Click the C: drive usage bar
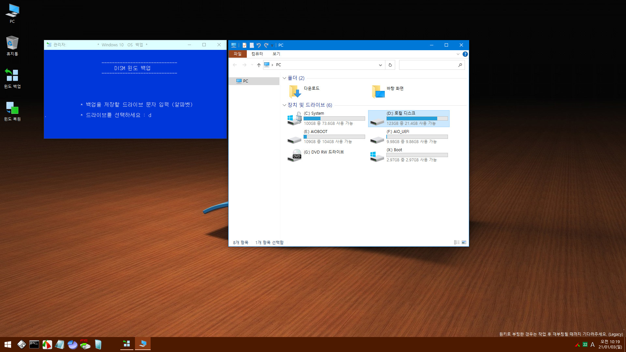 [334, 119]
